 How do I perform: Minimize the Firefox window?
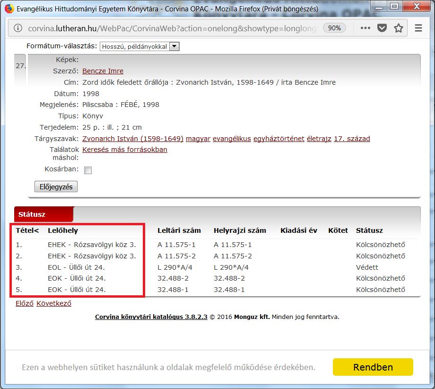[x=379, y=7]
